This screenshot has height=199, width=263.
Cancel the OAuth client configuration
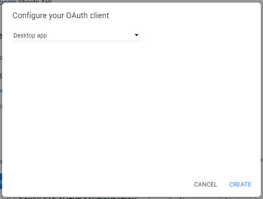(206, 184)
